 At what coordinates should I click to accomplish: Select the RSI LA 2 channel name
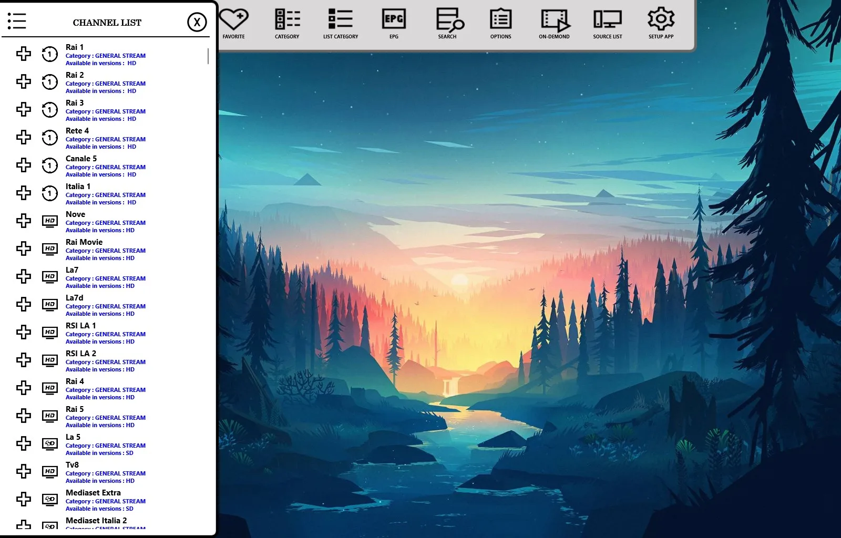[x=81, y=354]
